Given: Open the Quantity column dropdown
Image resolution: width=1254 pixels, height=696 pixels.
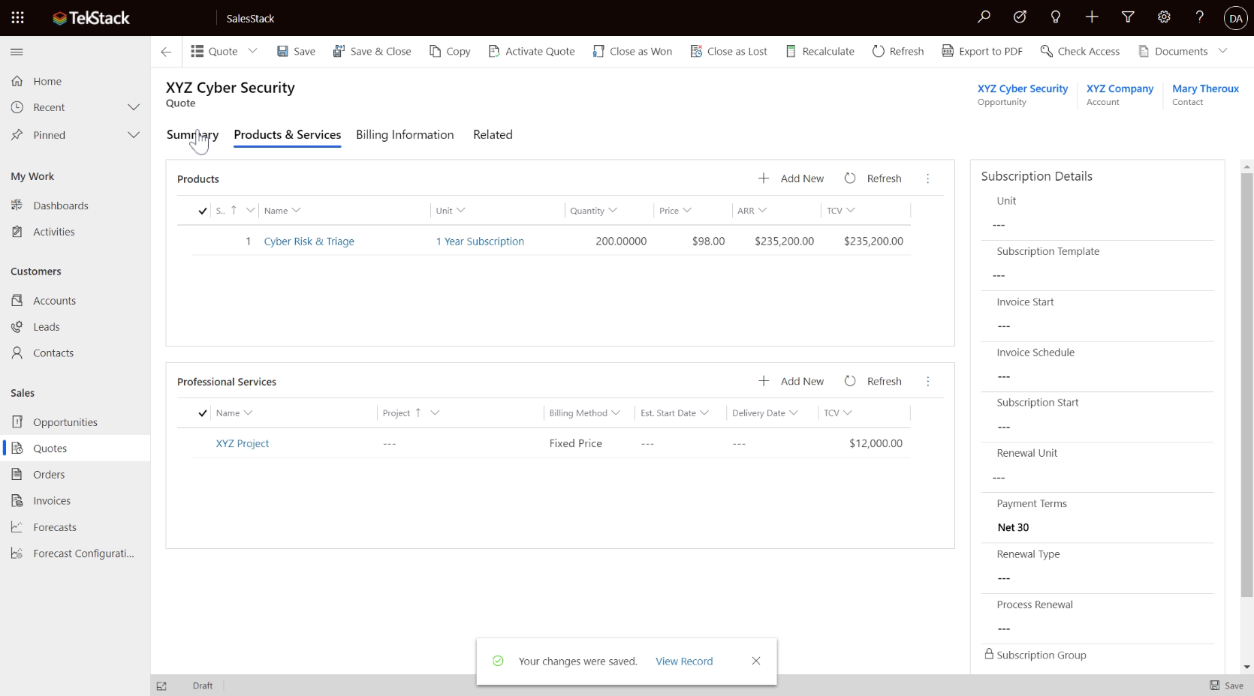Looking at the screenshot, I should [x=613, y=211].
